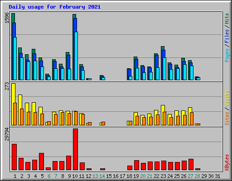Viewport: 232px width, 181px height.
Task: Select day 8 on the x-axis
Action: pyautogui.click(x=63, y=176)
